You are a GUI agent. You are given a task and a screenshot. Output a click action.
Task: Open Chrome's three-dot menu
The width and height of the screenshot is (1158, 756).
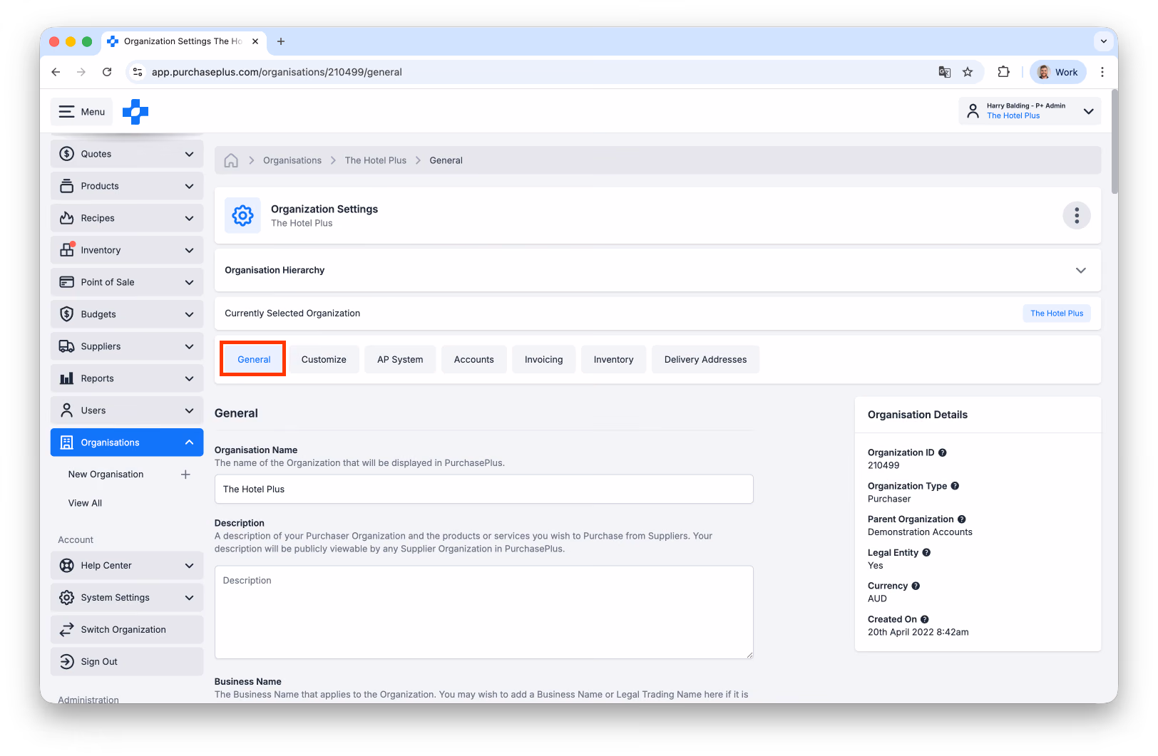pos(1102,72)
